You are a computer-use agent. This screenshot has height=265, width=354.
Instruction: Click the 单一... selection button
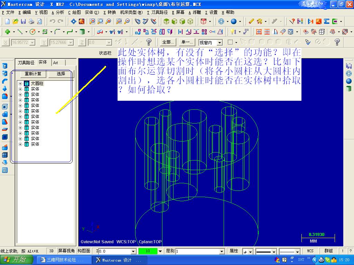(187, 42)
